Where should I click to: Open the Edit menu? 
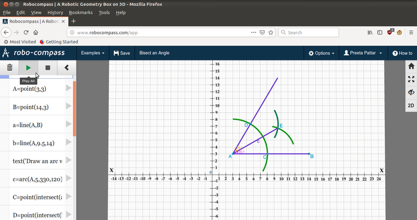[20, 13]
